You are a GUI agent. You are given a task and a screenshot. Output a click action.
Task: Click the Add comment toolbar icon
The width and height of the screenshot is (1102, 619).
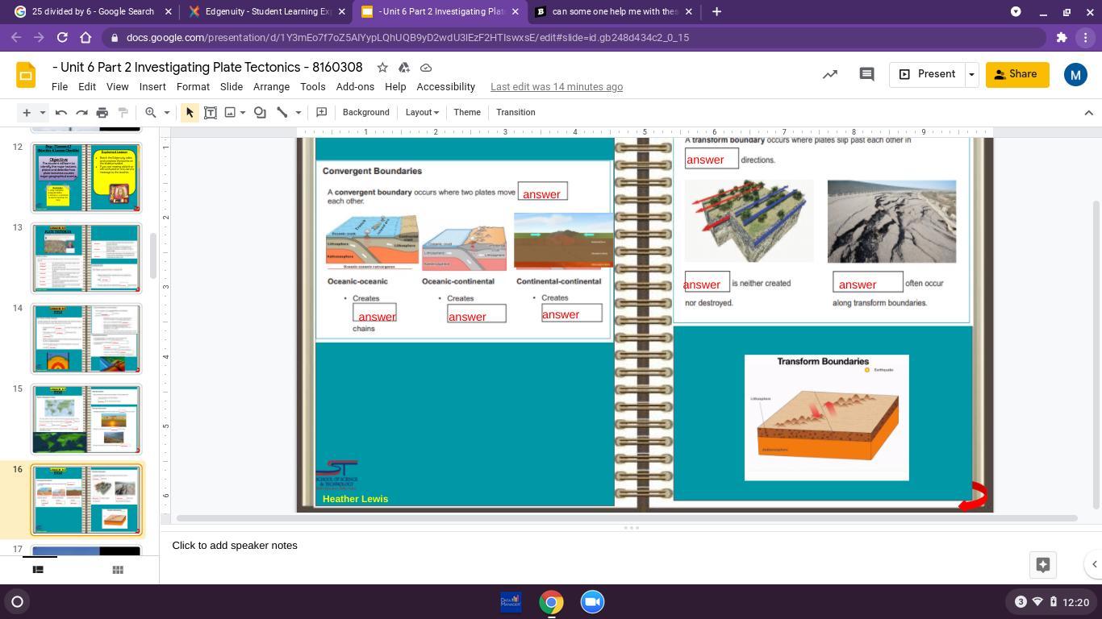[321, 113]
